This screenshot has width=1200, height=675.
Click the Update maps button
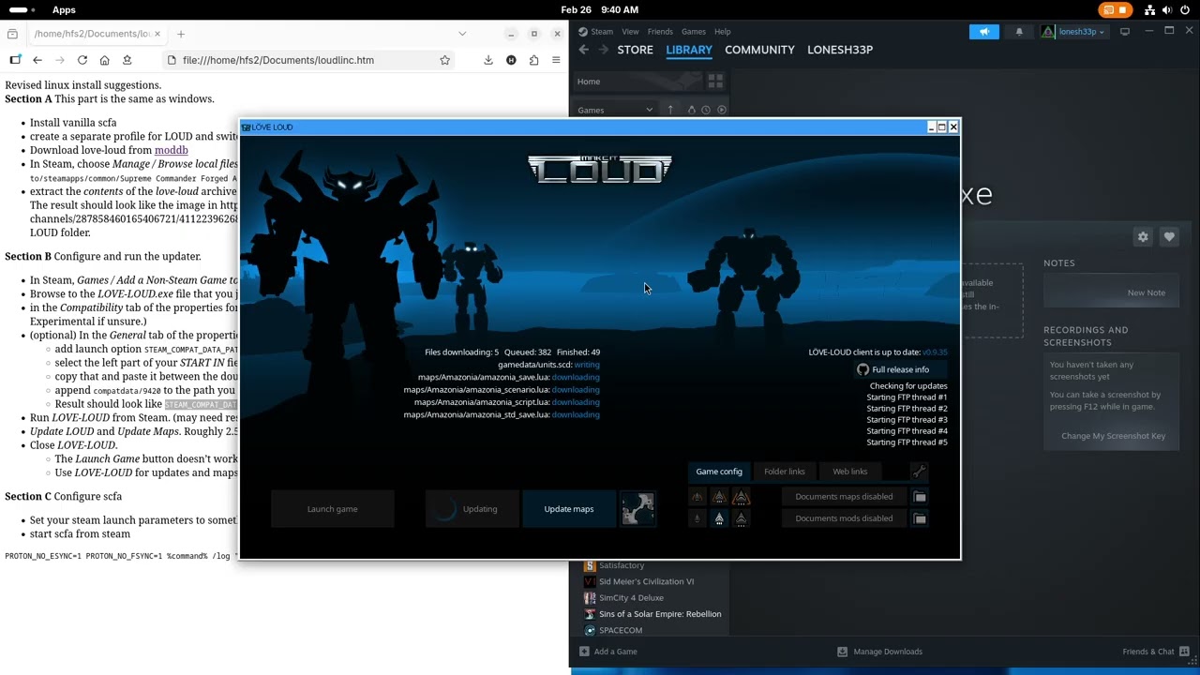click(x=569, y=509)
